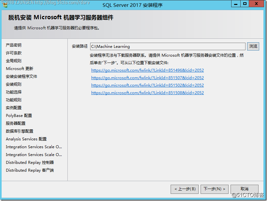This screenshot has height=201, width=267.
Task: Select 产品密钥 step in sidebar
Action: [14, 45]
